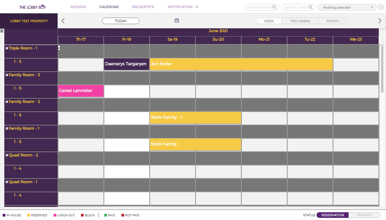Click magnifier icon in Search Guest
This screenshot has width=386, height=220.
click(310, 7)
